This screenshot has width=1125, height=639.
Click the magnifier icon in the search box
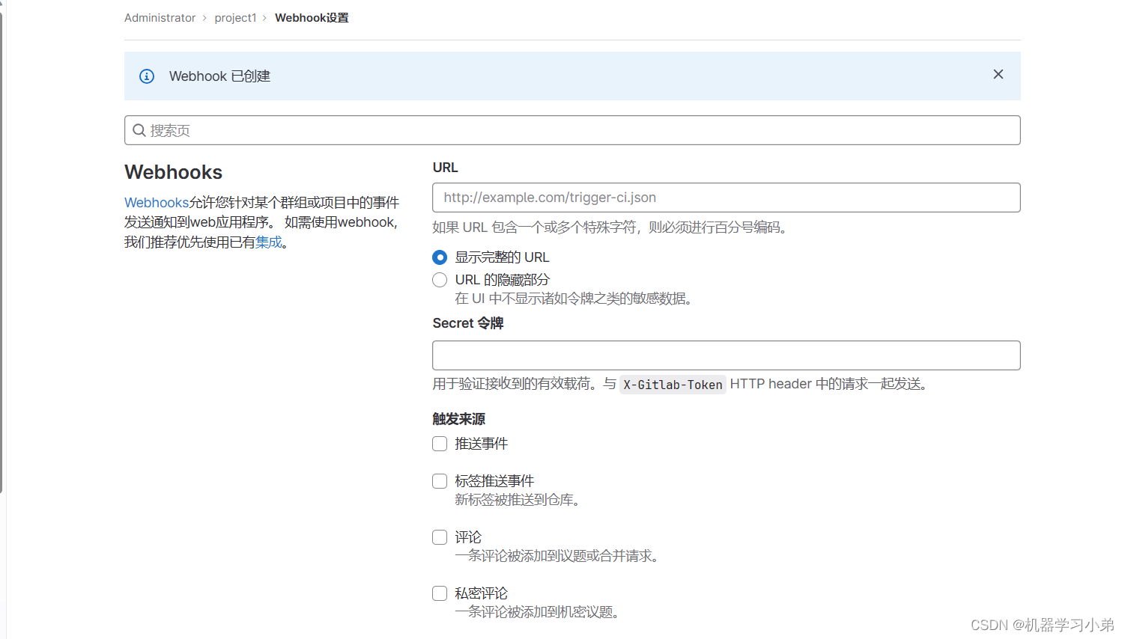[139, 130]
